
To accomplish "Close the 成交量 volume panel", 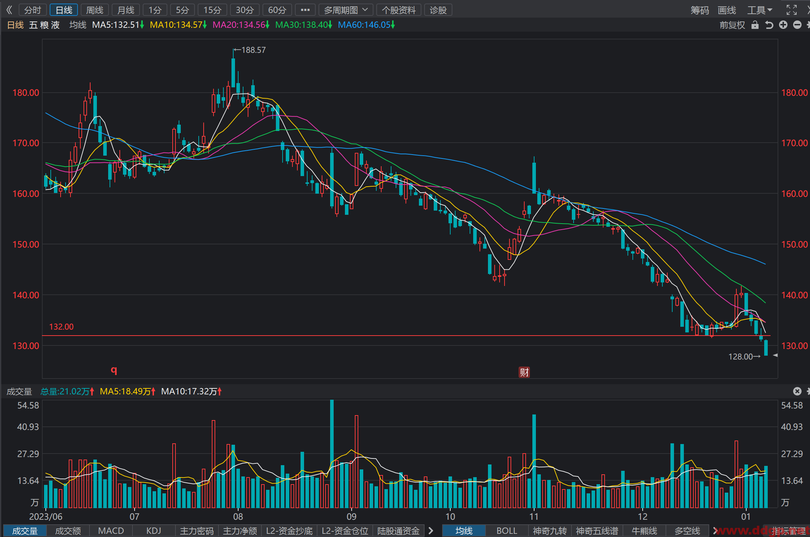I will tap(797, 391).
